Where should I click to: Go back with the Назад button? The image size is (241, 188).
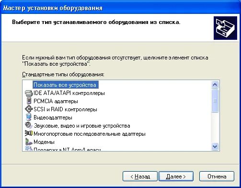(x=140, y=176)
